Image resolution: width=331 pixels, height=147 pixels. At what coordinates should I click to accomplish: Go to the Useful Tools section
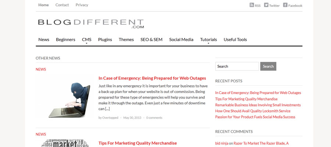235,40
